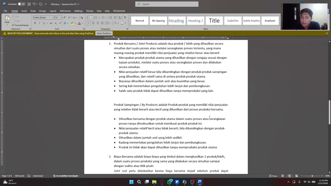Viewport: 331px width, 186px height.
Task: Toggle Italic formatting
Action: point(39,23)
